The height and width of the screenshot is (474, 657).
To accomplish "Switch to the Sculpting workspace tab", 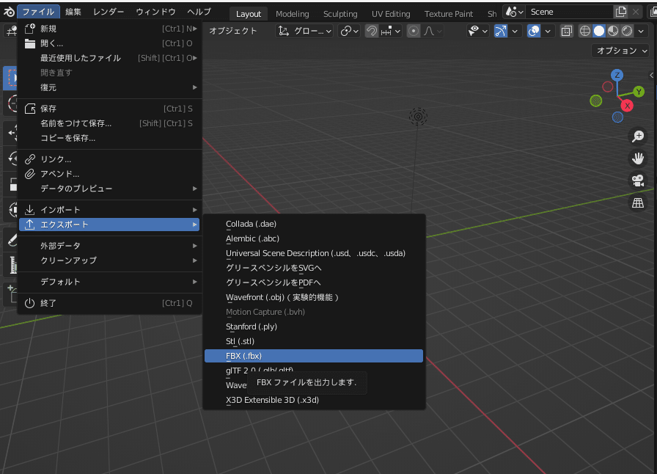I will tap(340, 14).
